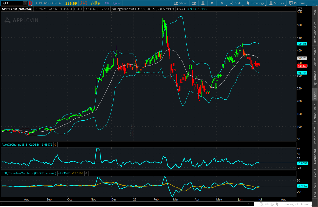
Task: Click the 309.43 lower band price bubble
Action: point(302,73)
